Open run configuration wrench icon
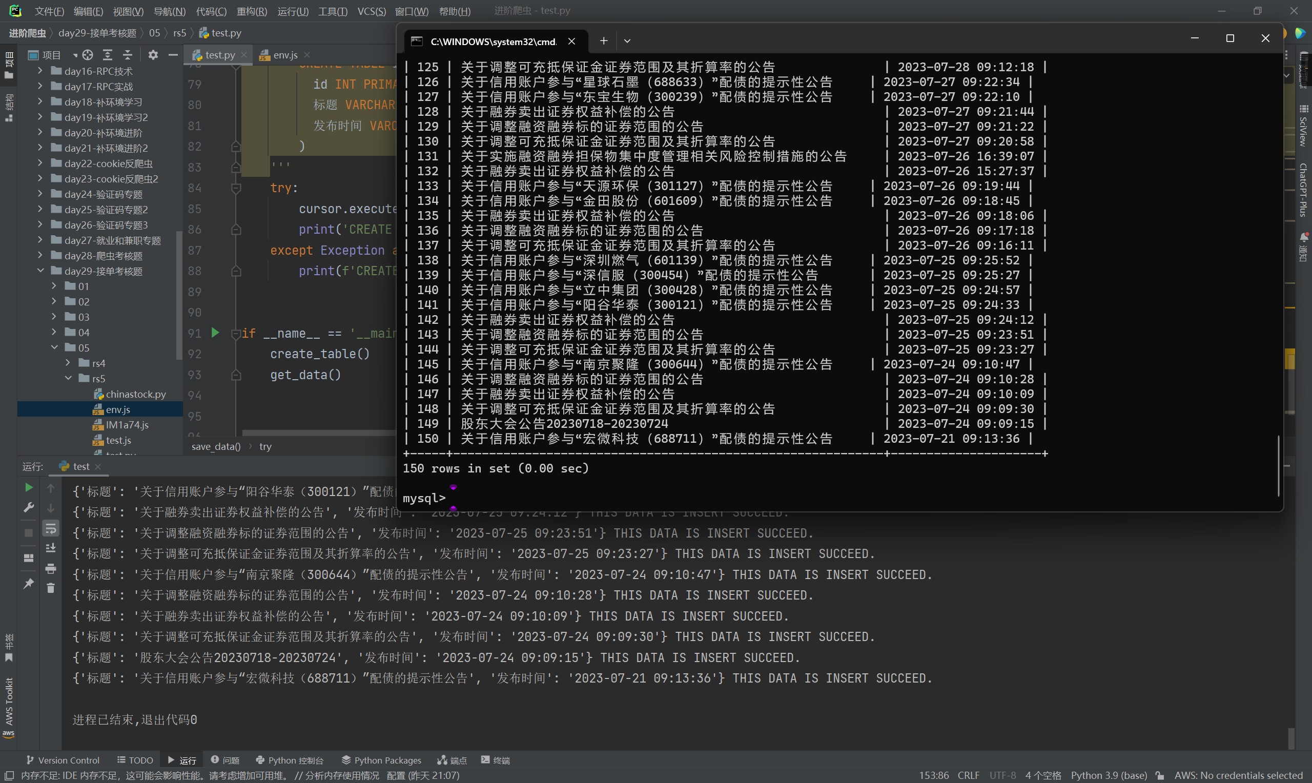 tap(29, 507)
